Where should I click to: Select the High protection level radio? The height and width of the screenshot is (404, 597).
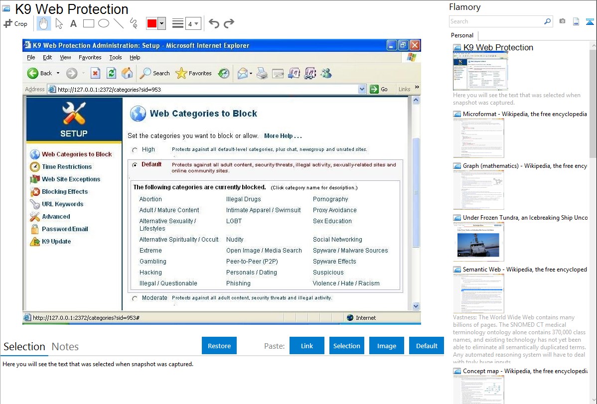pyautogui.click(x=135, y=150)
